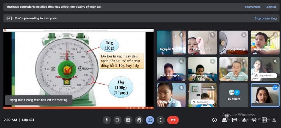The height and width of the screenshot is (128, 281).
Task: Open the chat panel
Action: click(234, 120)
